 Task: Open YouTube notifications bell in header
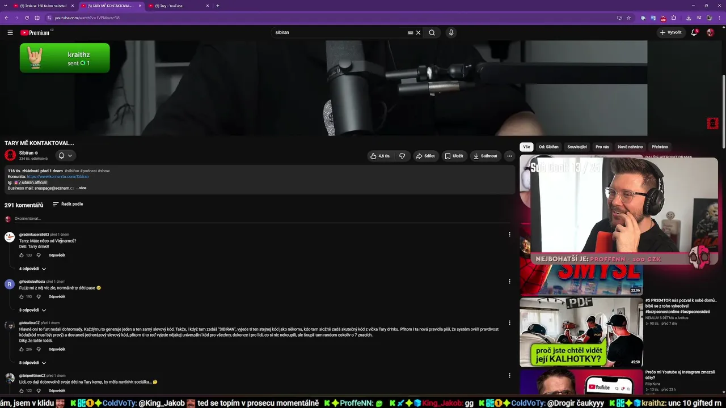694,33
